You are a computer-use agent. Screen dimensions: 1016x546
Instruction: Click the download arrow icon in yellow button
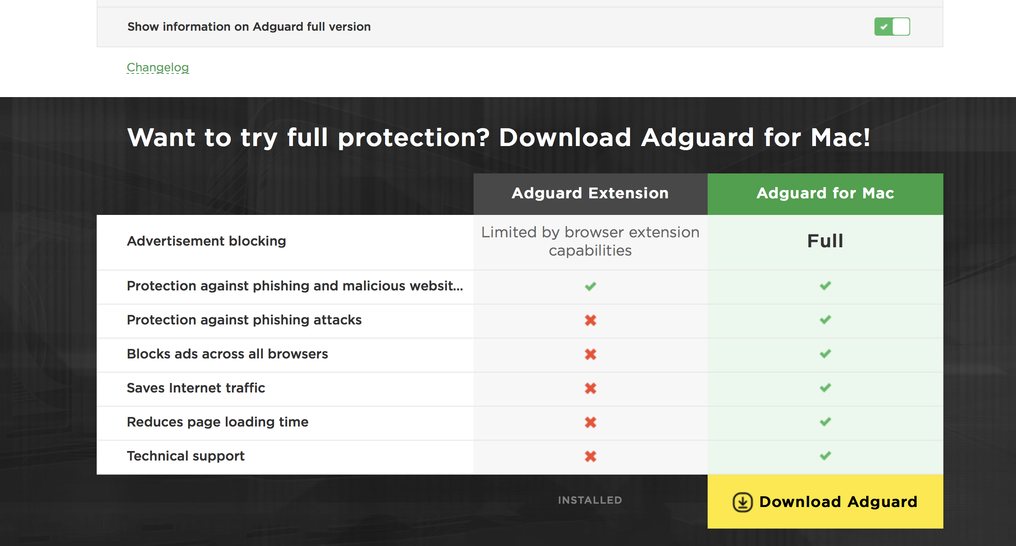pyautogui.click(x=742, y=502)
